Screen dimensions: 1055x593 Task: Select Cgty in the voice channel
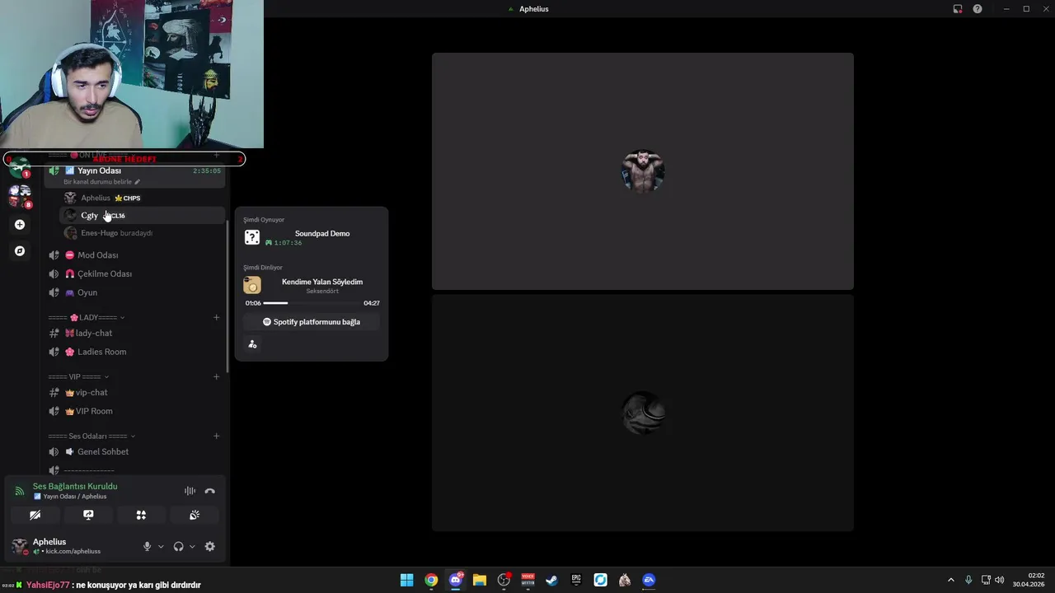click(142, 215)
